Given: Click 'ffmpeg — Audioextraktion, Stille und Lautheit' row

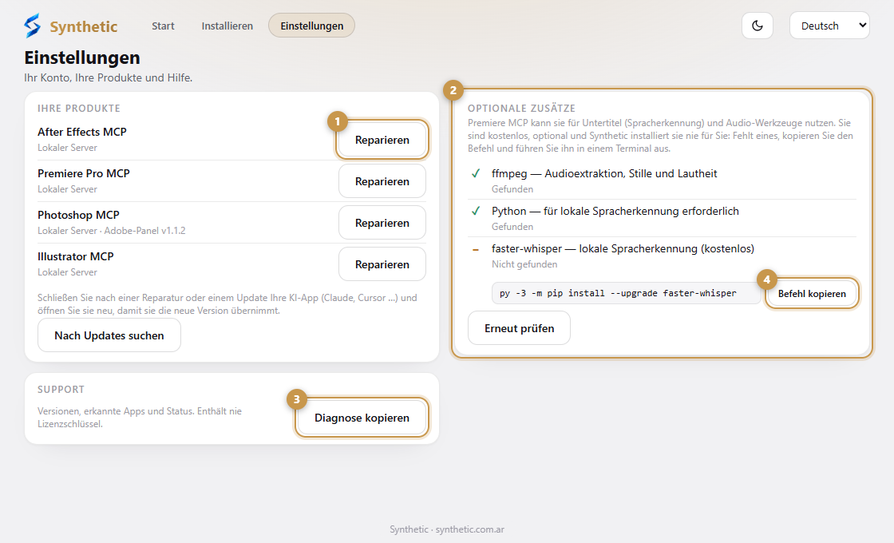Looking at the screenshot, I should click(662, 180).
